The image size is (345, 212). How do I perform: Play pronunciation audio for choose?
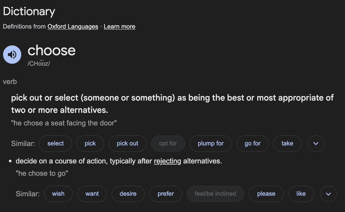(x=12, y=55)
